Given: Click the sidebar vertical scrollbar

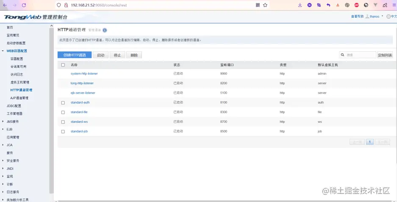Looking at the screenshot, I should tap(51, 111).
